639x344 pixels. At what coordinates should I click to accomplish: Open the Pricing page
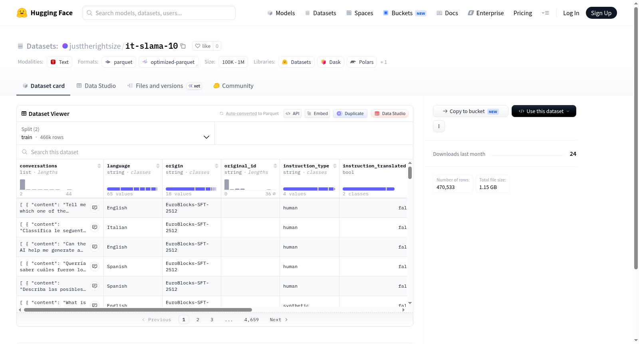coord(523,13)
